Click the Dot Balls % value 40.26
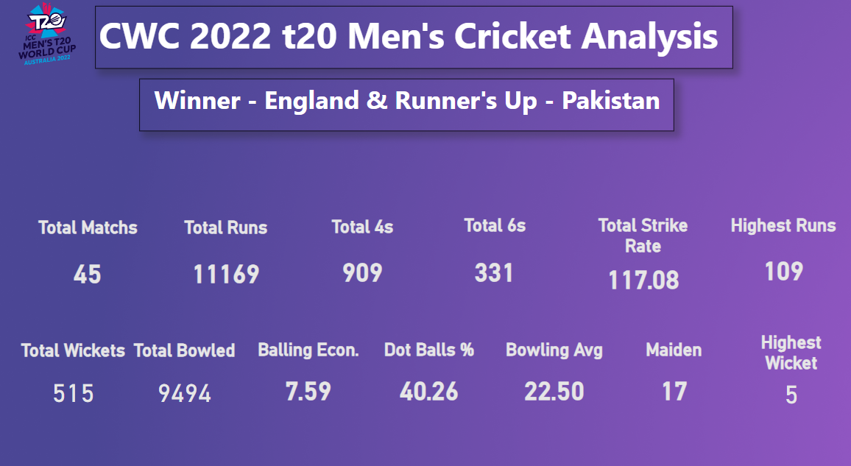This screenshot has width=851, height=466. 428,392
